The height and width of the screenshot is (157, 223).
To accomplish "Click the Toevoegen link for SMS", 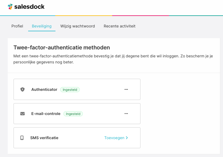I will point(114,138).
